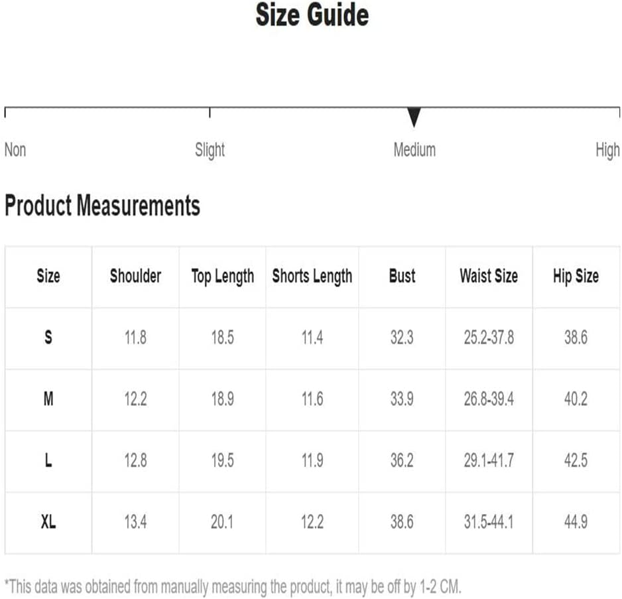622x599 pixels.
Task: Select the Medium stretch label
Action: point(414,151)
